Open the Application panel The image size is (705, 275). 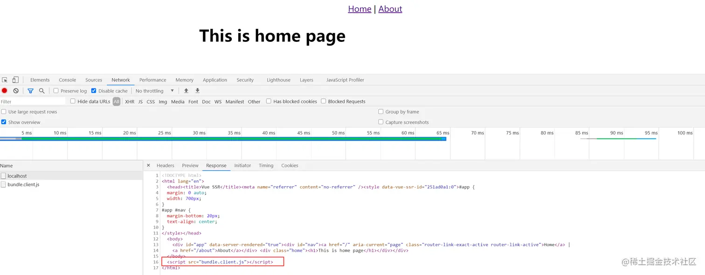215,80
